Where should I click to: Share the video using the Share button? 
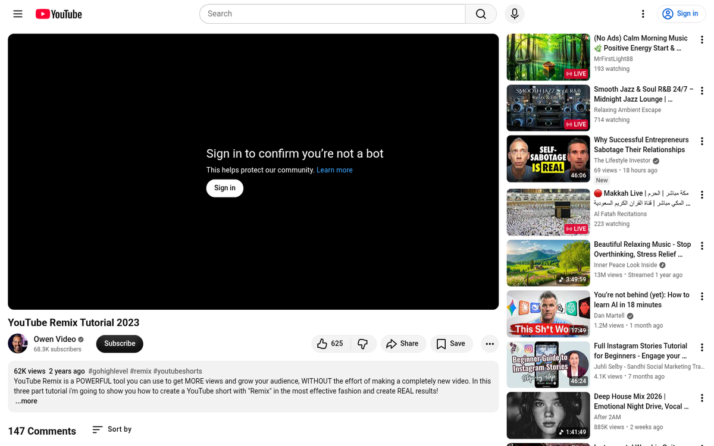point(403,344)
